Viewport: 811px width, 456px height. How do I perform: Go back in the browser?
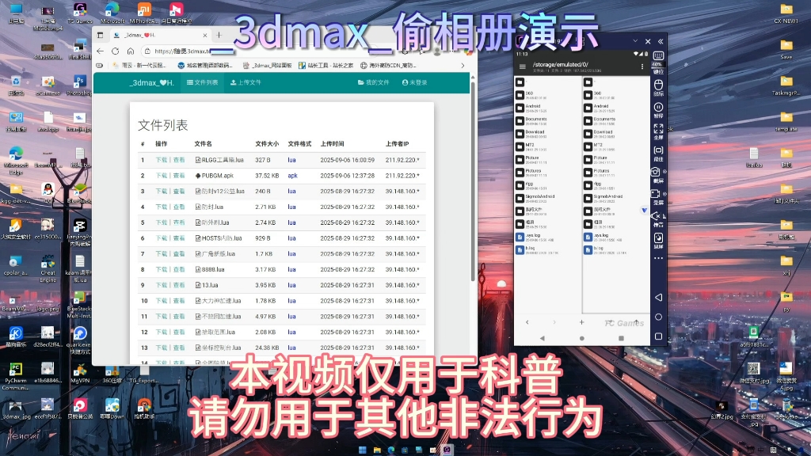[101, 51]
